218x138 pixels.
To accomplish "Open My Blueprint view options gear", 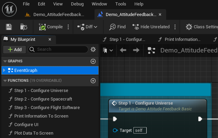I will 93,49.
